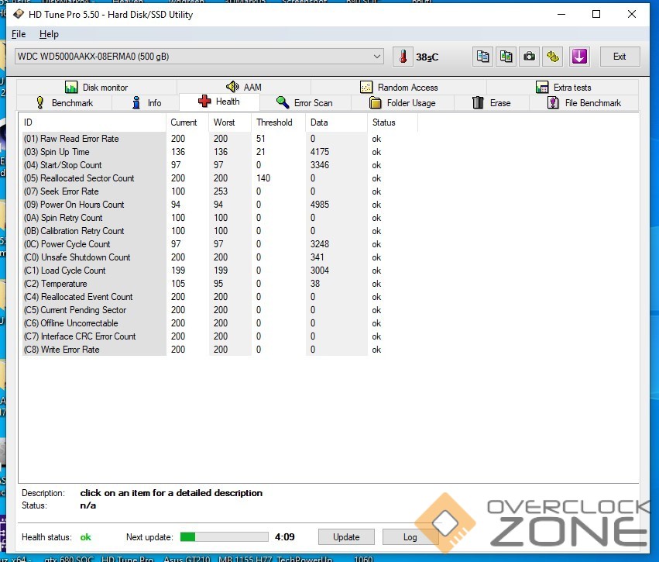Select the (03) Spin Up Time row
Viewport: 659px width, 562px height.
[x=220, y=152]
